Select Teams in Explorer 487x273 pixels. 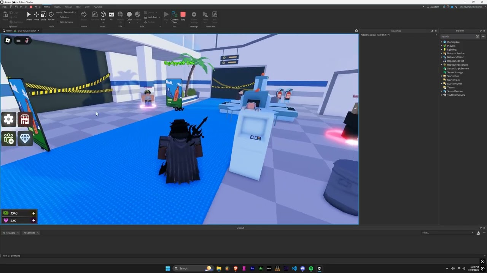451,88
